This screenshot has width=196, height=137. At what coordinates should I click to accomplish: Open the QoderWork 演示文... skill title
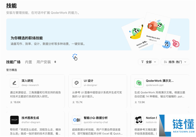point(160,81)
